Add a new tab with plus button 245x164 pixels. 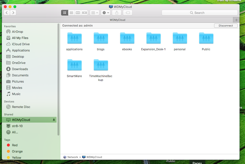click(x=236, y=20)
